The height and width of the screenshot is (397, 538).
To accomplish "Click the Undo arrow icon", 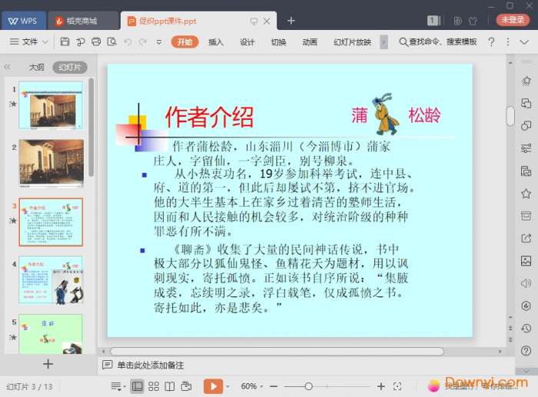I will coord(127,41).
